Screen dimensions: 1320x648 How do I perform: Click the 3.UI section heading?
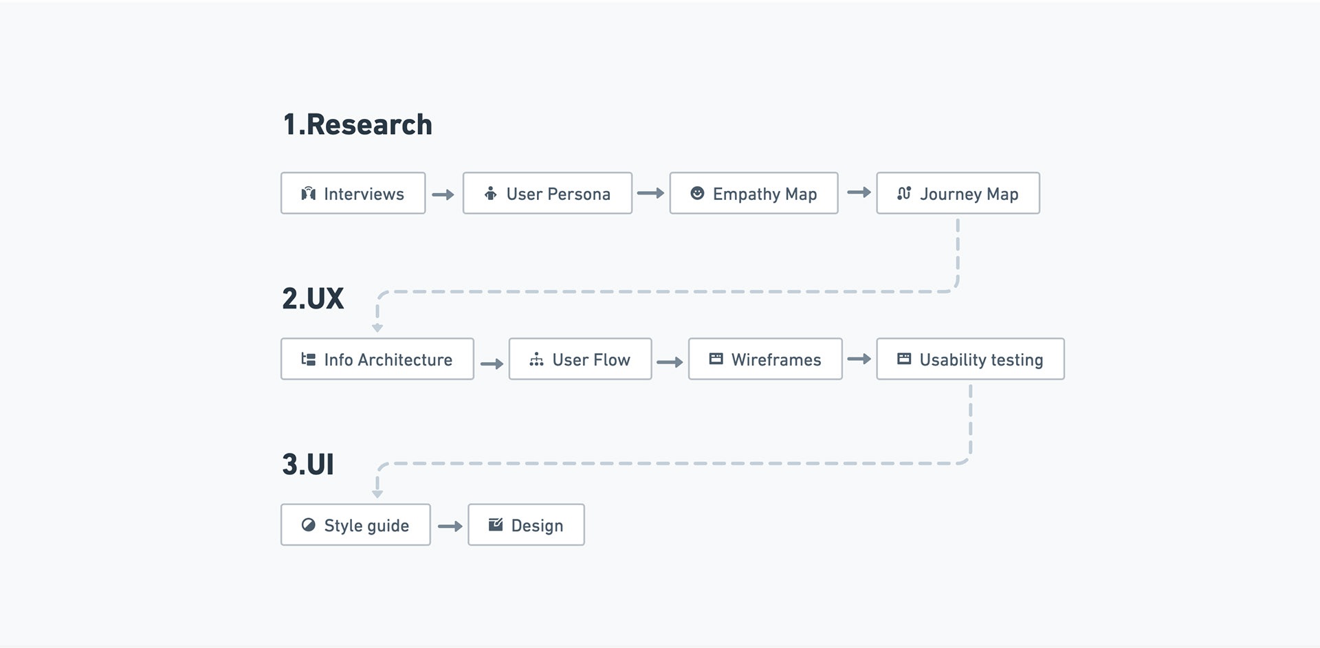[308, 465]
